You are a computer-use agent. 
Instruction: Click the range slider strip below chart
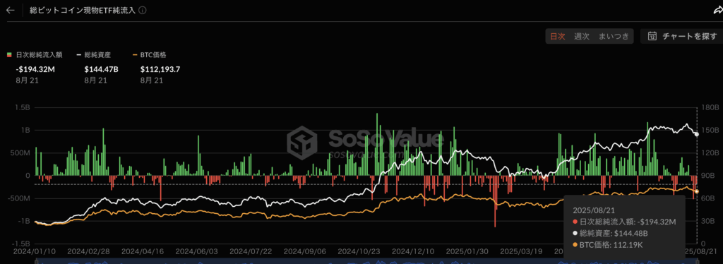(x=366, y=262)
